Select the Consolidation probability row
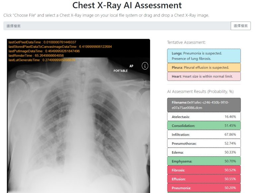255x193 pixels. tap(204, 126)
